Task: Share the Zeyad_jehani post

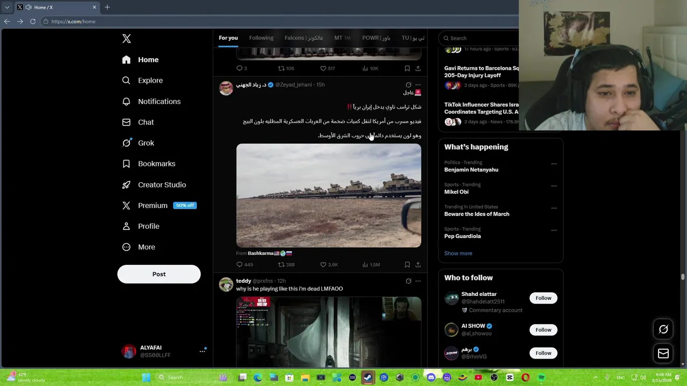Action: coord(418,264)
